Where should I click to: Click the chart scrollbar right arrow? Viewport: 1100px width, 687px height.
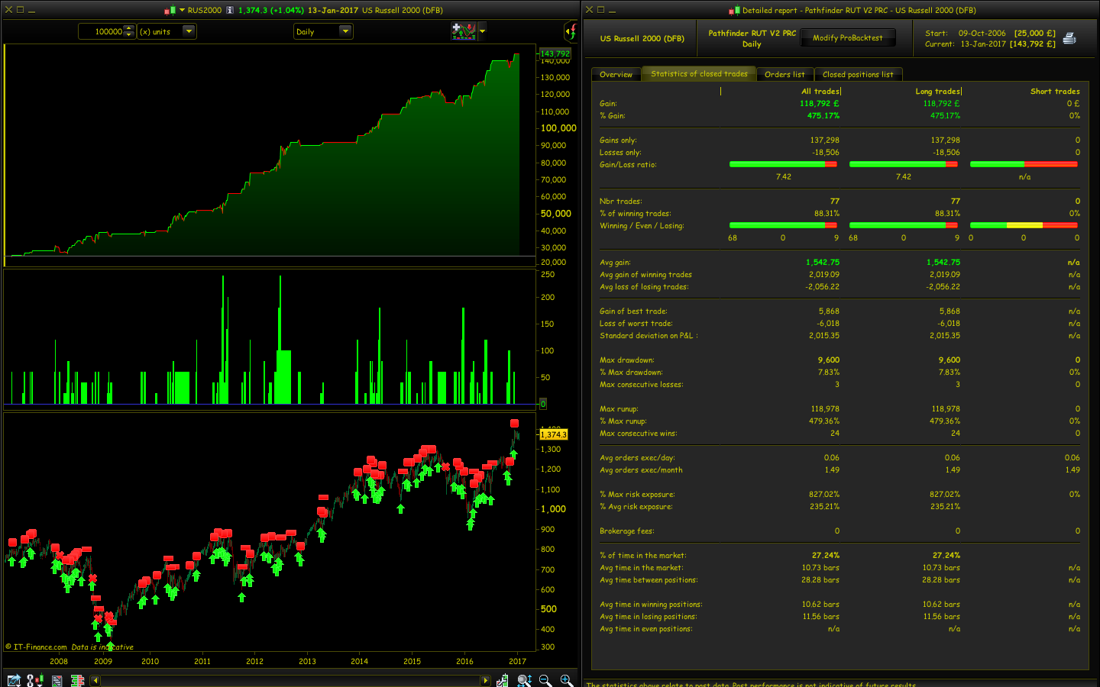pyautogui.click(x=485, y=680)
